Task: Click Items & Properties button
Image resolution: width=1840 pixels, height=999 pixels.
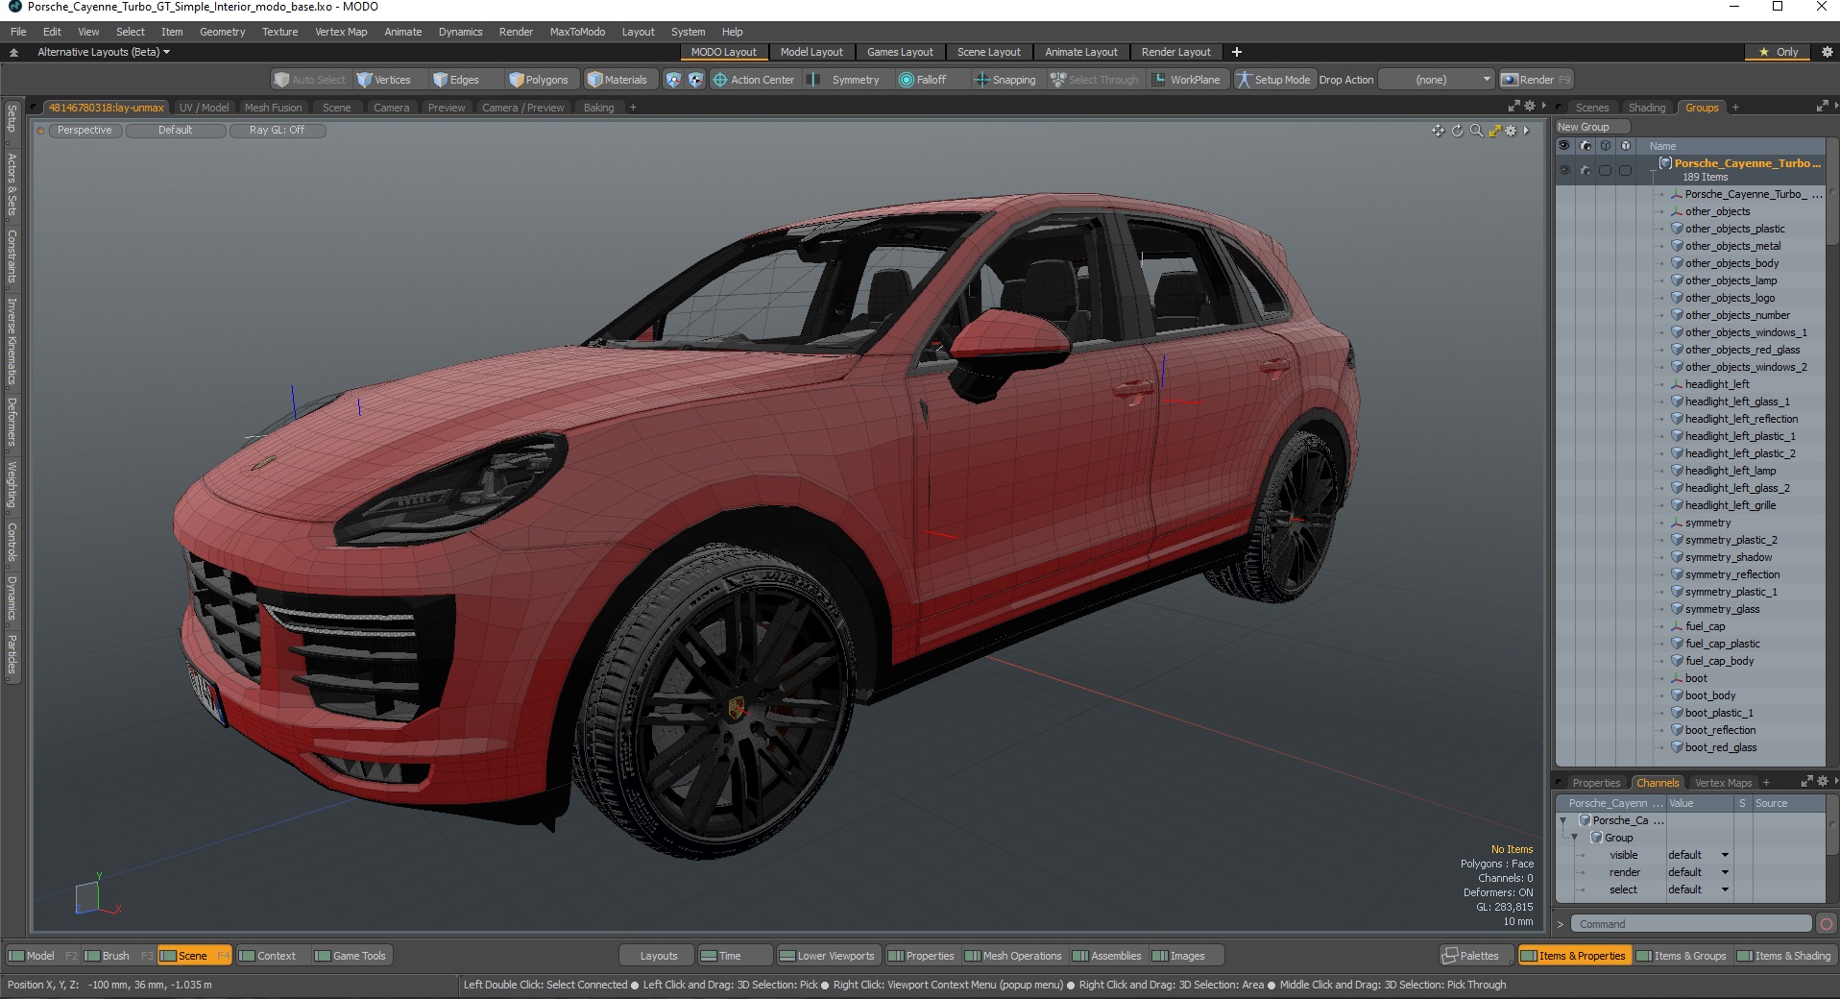Action: (1574, 956)
